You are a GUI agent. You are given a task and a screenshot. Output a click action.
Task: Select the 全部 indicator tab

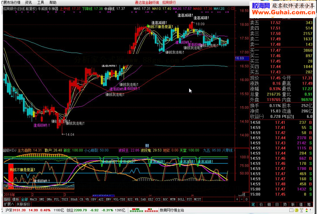coord(24,199)
